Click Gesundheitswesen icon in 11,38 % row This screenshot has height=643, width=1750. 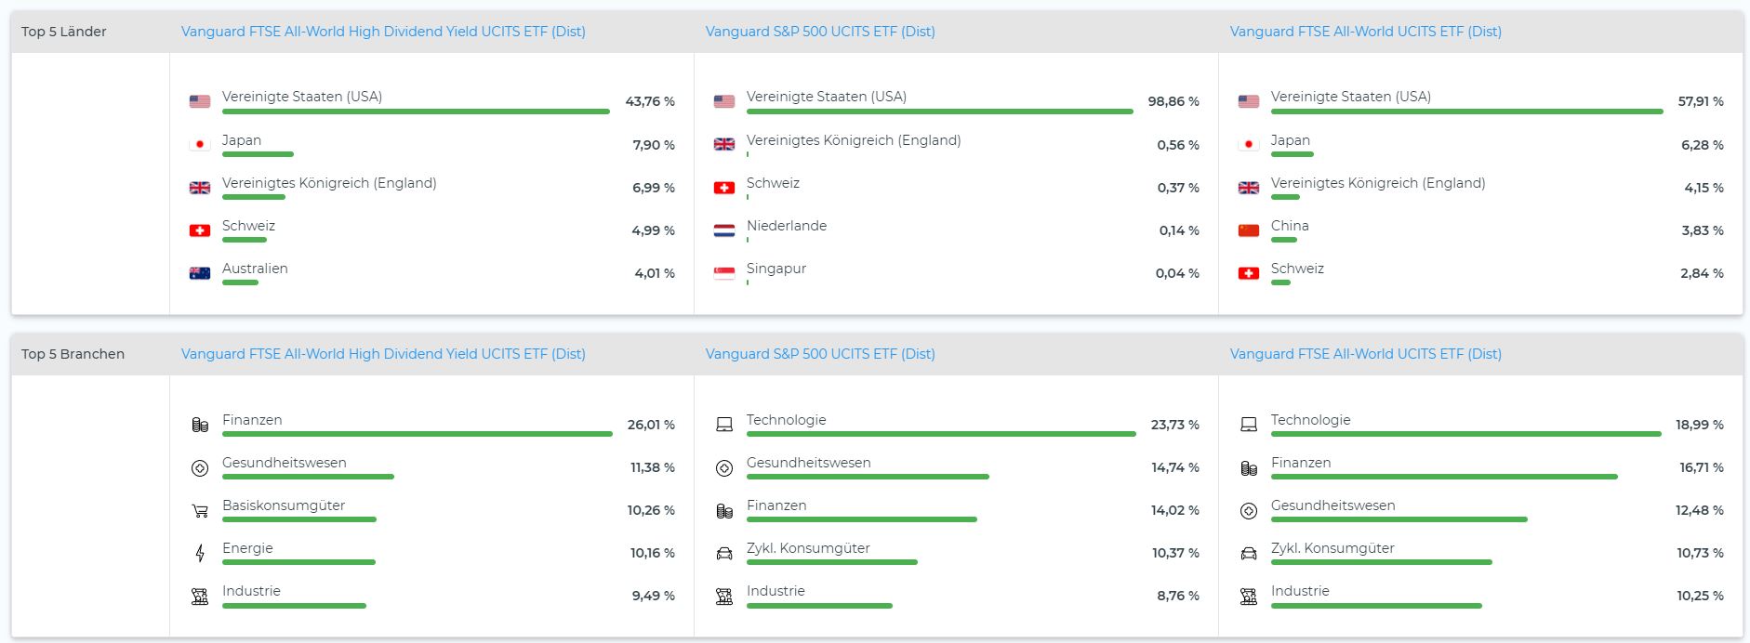200,468
